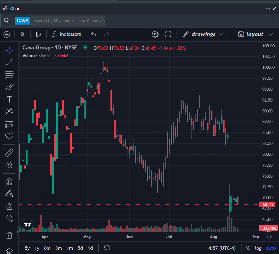The width and height of the screenshot is (279, 254).
Task: Toggle log scale mode
Action: click(x=258, y=248)
